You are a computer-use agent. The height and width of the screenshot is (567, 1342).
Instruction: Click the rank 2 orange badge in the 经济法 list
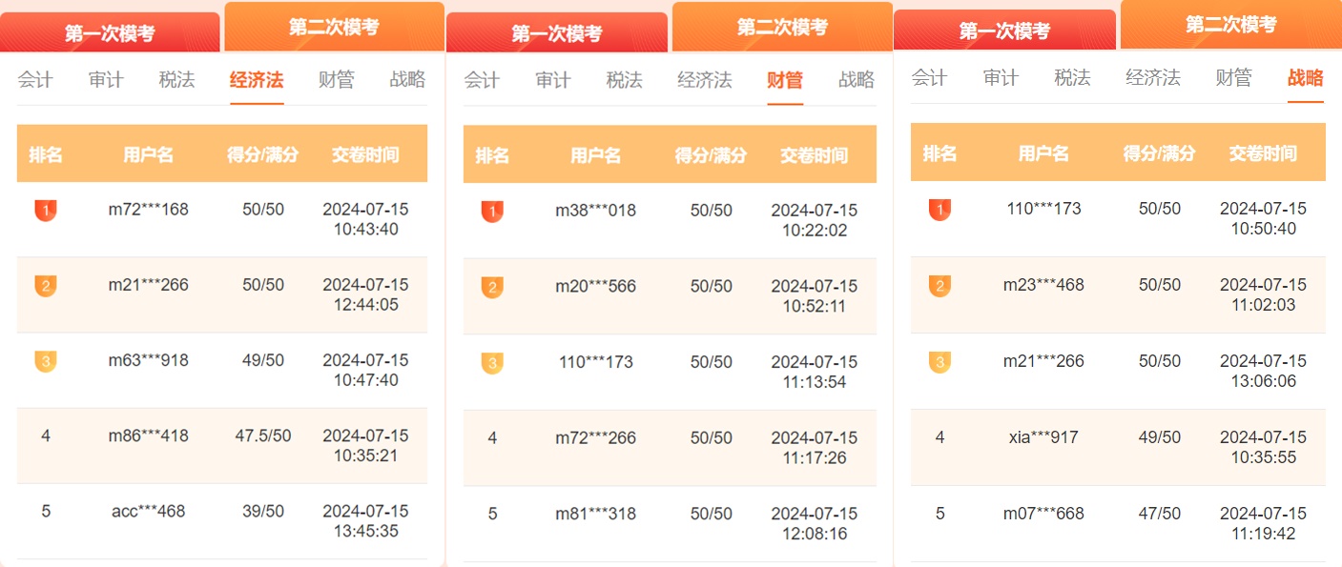coord(45,285)
